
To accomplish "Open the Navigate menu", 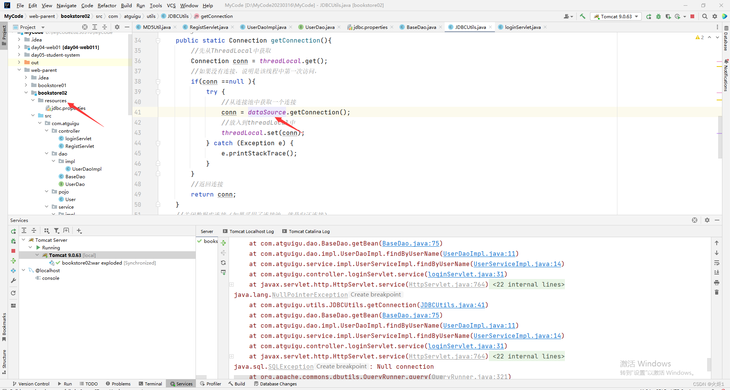I will pyautogui.click(x=67, y=5).
